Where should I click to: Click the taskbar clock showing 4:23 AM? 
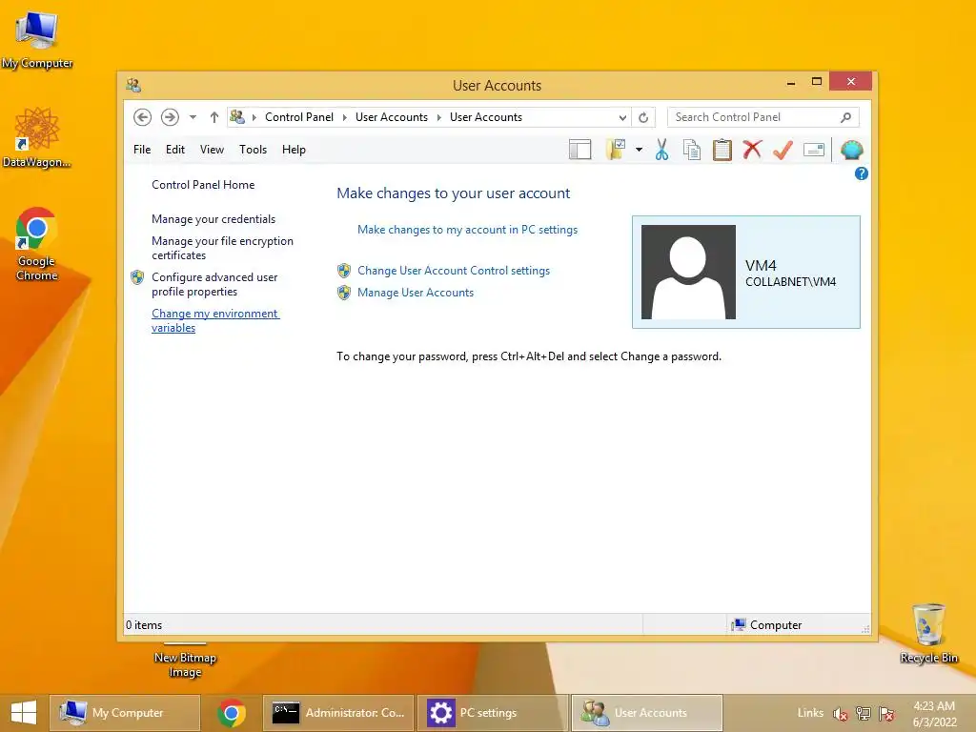click(x=934, y=713)
